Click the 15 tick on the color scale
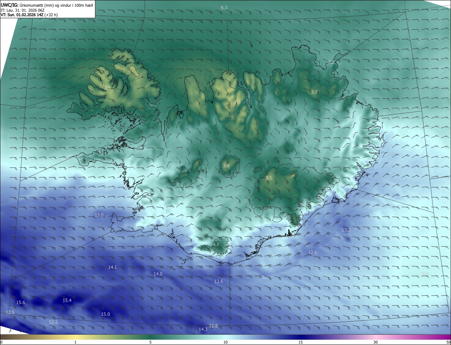 click(x=301, y=342)
